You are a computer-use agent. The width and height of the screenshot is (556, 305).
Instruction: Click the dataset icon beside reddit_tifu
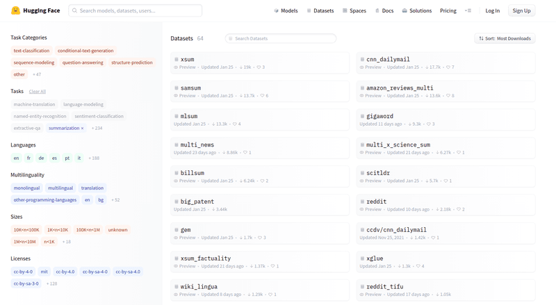click(x=362, y=286)
